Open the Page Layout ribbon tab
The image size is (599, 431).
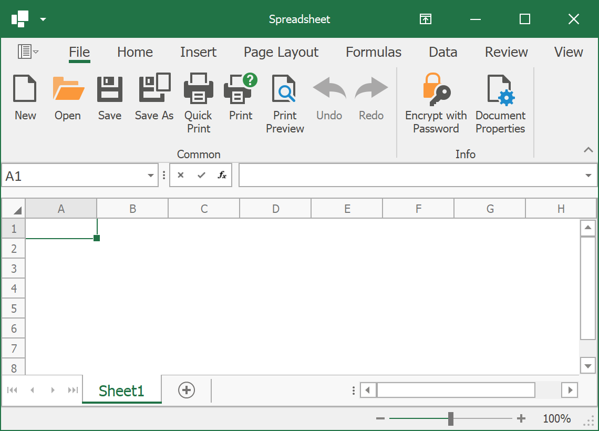point(281,52)
